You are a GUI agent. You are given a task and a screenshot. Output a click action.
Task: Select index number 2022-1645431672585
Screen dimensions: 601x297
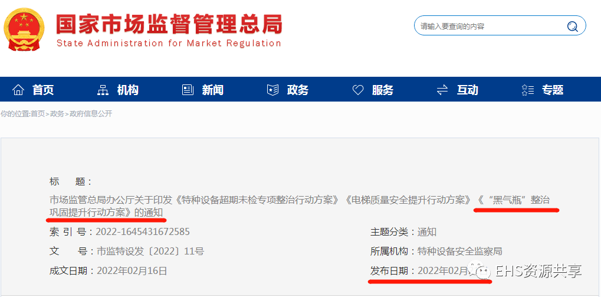pyautogui.click(x=143, y=232)
